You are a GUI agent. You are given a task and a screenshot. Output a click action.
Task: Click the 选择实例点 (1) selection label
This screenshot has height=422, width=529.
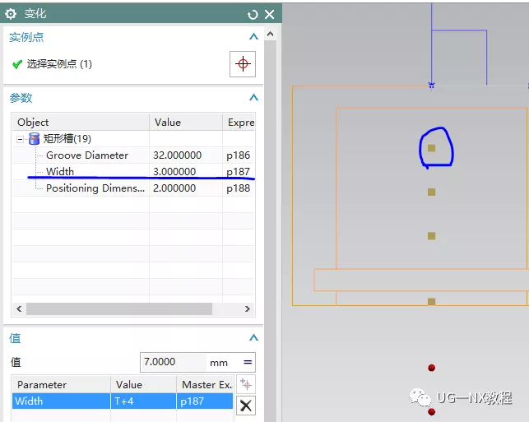click(59, 64)
